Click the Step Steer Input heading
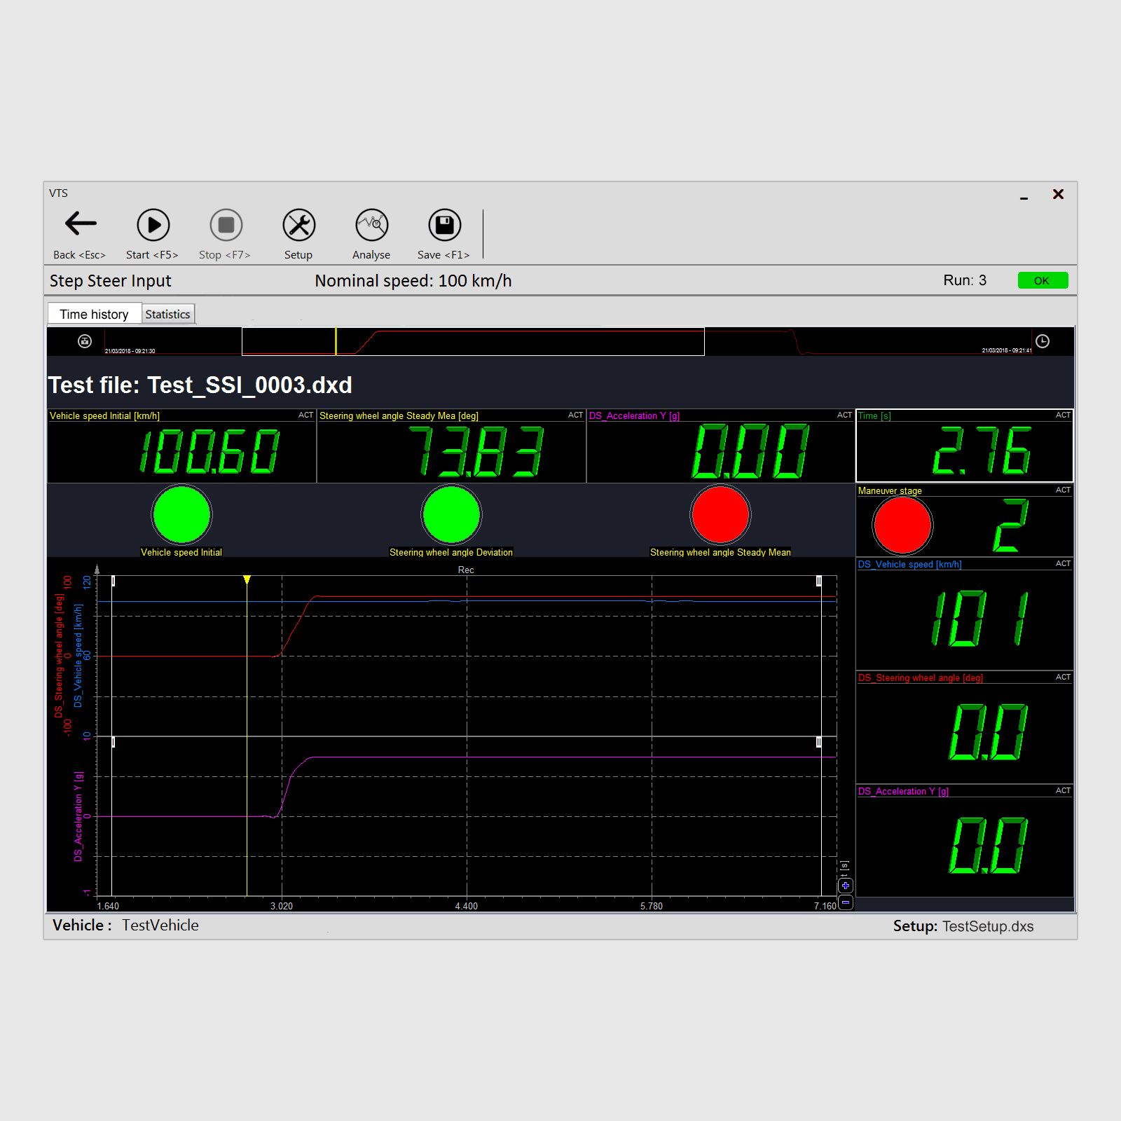The height and width of the screenshot is (1121, 1121). coord(111,281)
